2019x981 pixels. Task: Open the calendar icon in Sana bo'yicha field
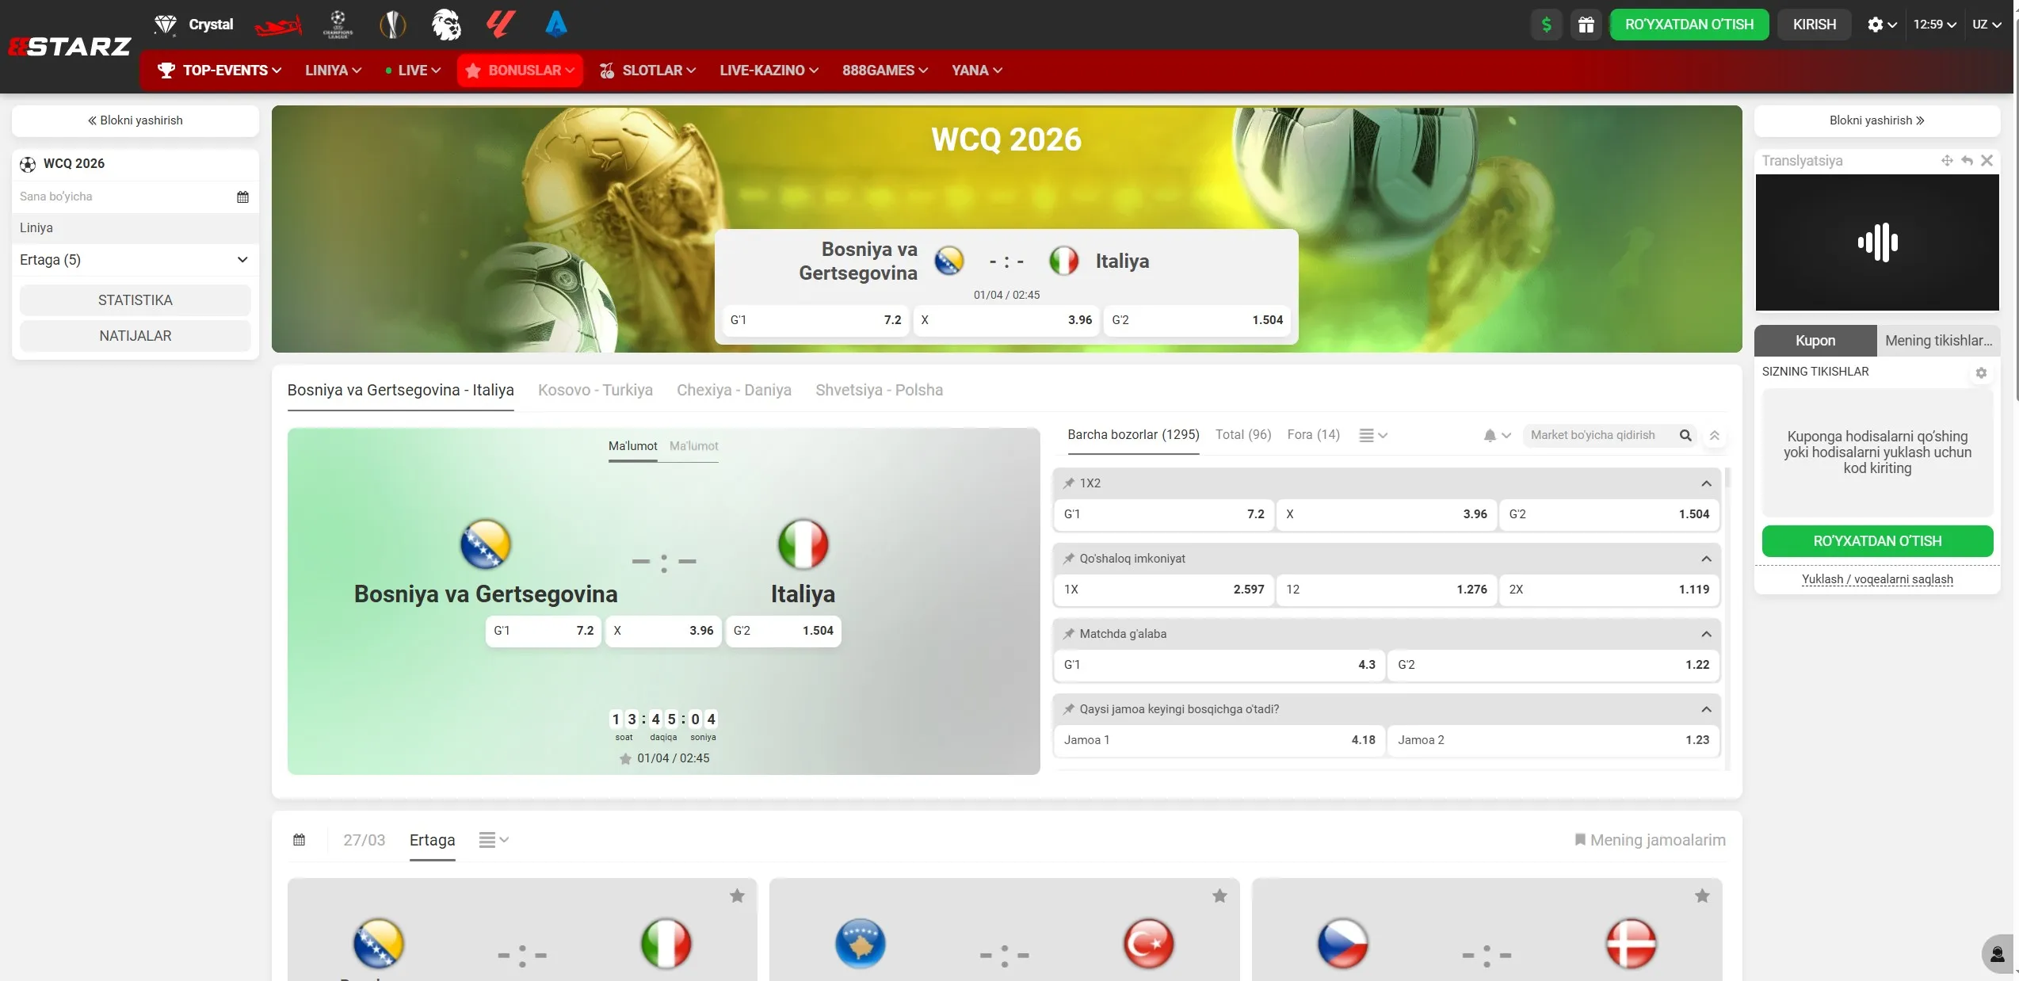242,197
